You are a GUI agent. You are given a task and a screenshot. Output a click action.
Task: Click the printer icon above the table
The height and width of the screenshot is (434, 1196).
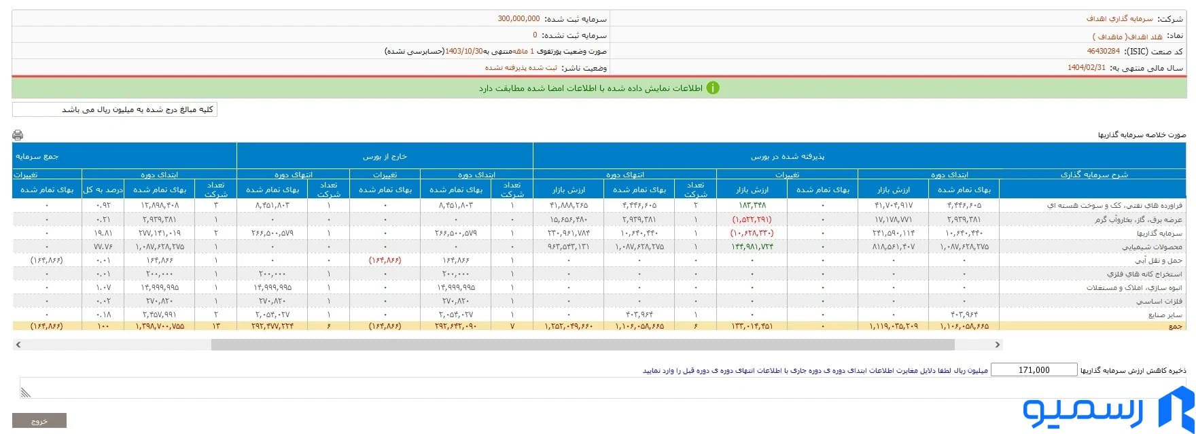coord(18,134)
